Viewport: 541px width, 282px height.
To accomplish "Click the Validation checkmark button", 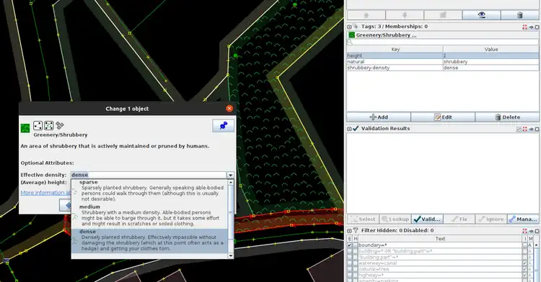I will pos(427,219).
